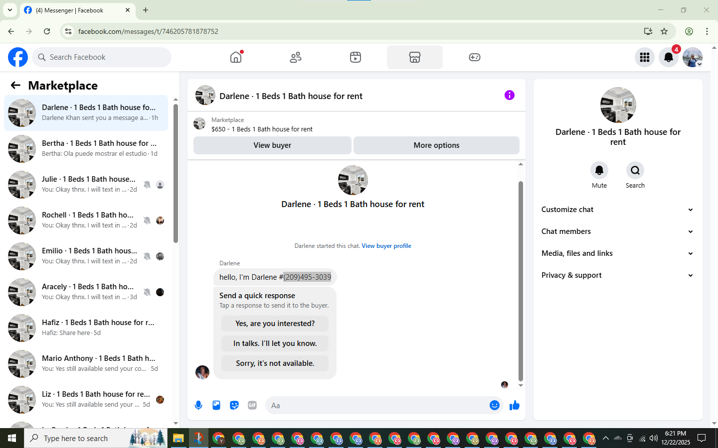718x448 pixels.
Task: Open Julie conversation in chat list
Action: point(86,185)
